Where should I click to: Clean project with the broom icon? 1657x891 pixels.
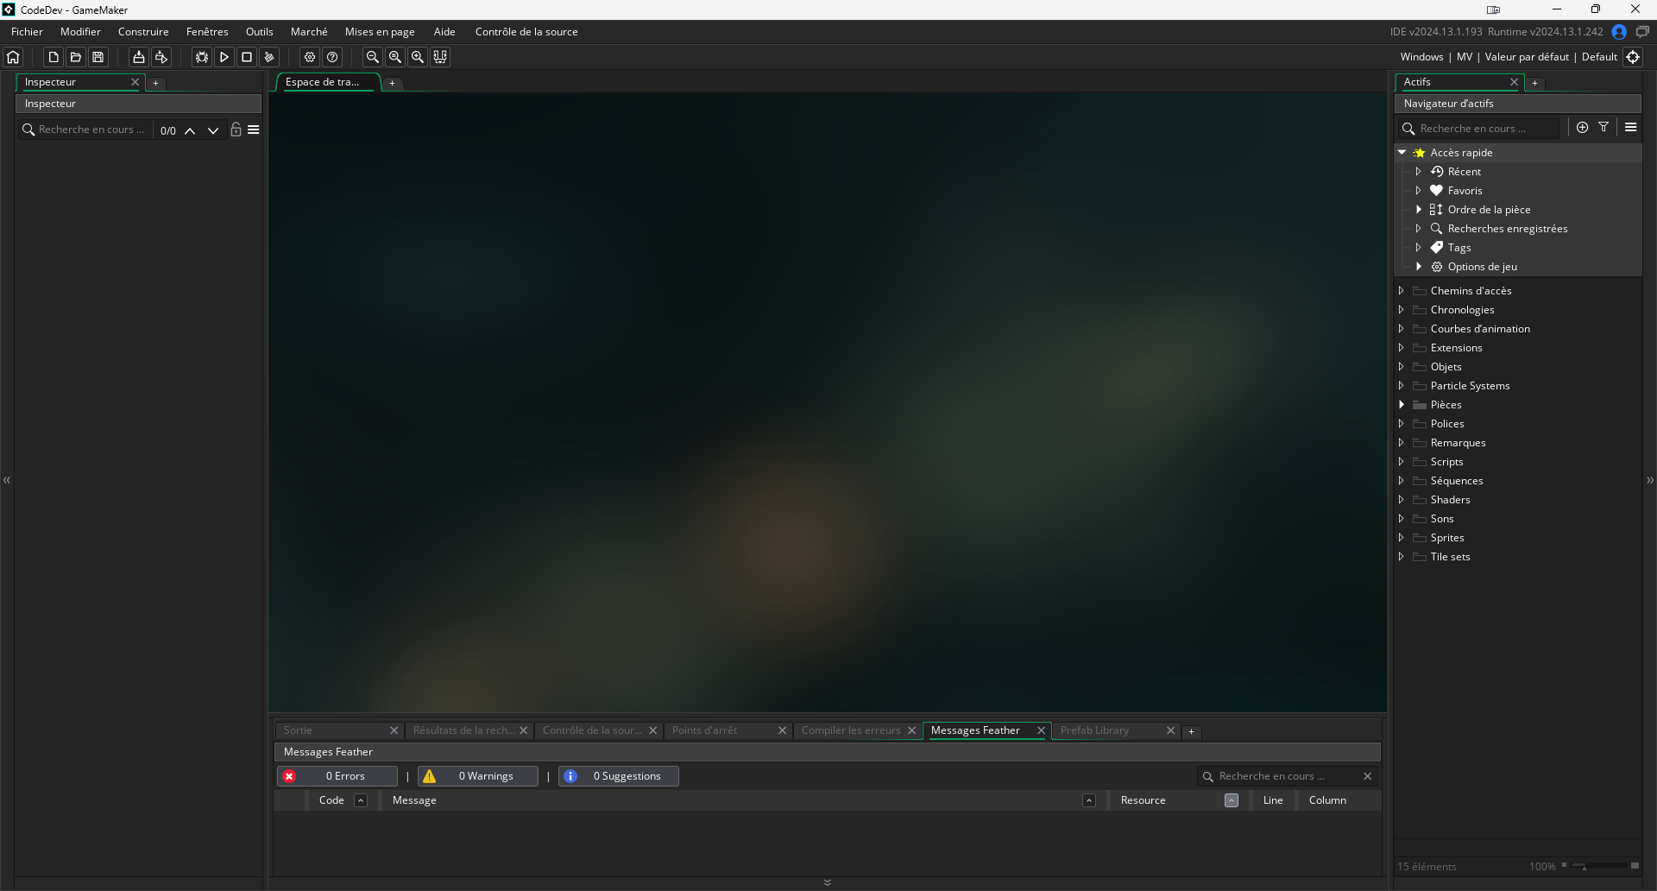tap(269, 57)
